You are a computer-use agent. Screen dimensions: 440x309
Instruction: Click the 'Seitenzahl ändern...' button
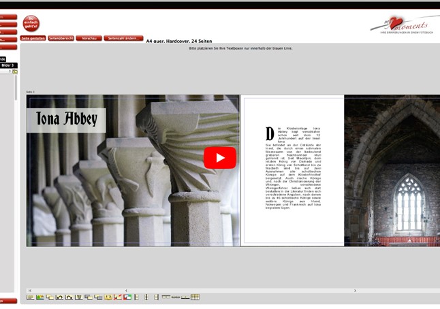[x=123, y=39]
